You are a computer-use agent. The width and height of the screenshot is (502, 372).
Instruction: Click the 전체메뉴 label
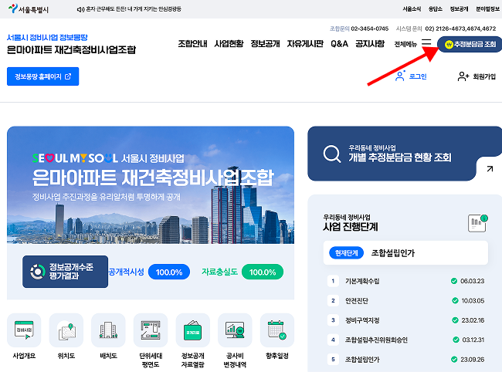point(405,44)
